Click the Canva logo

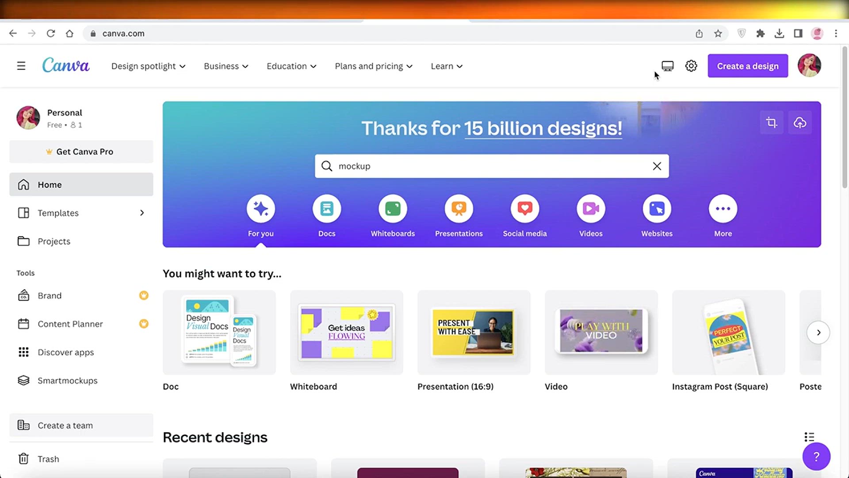65,66
